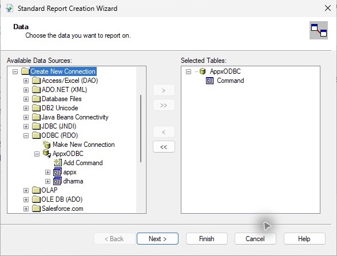Expand the OLAP node

click(x=26, y=190)
